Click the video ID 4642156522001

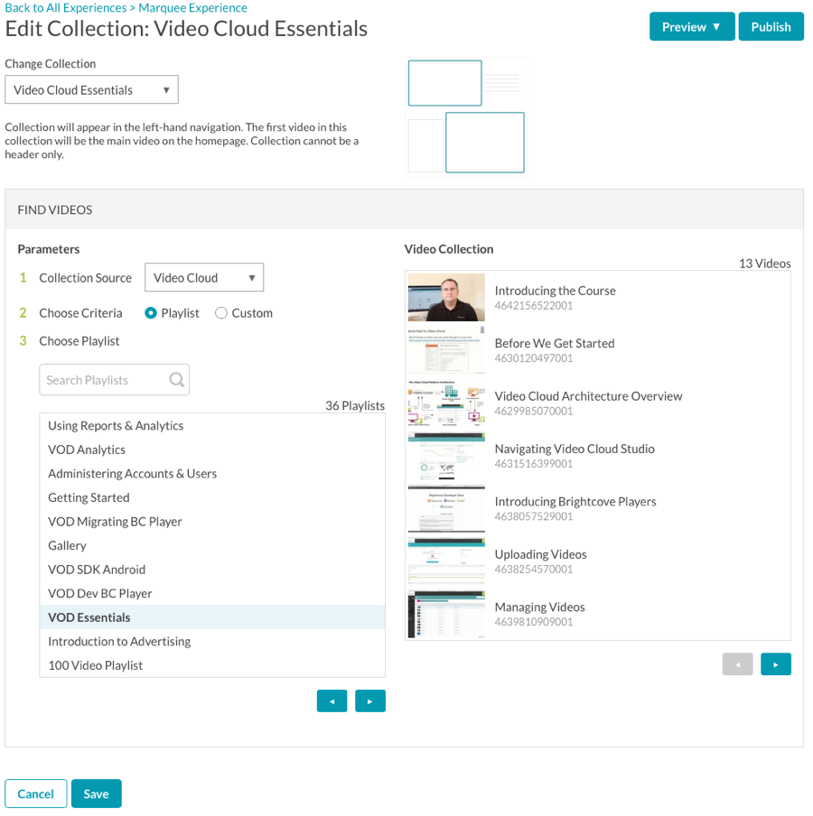[534, 305]
